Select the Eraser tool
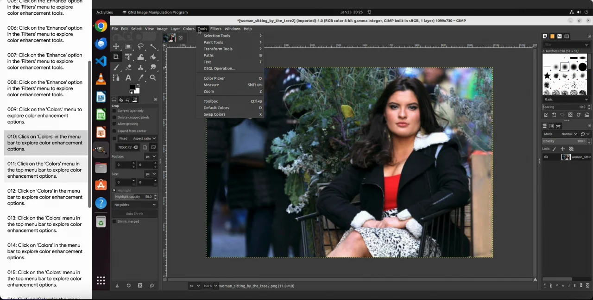593x300 pixels. coord(128,68)
